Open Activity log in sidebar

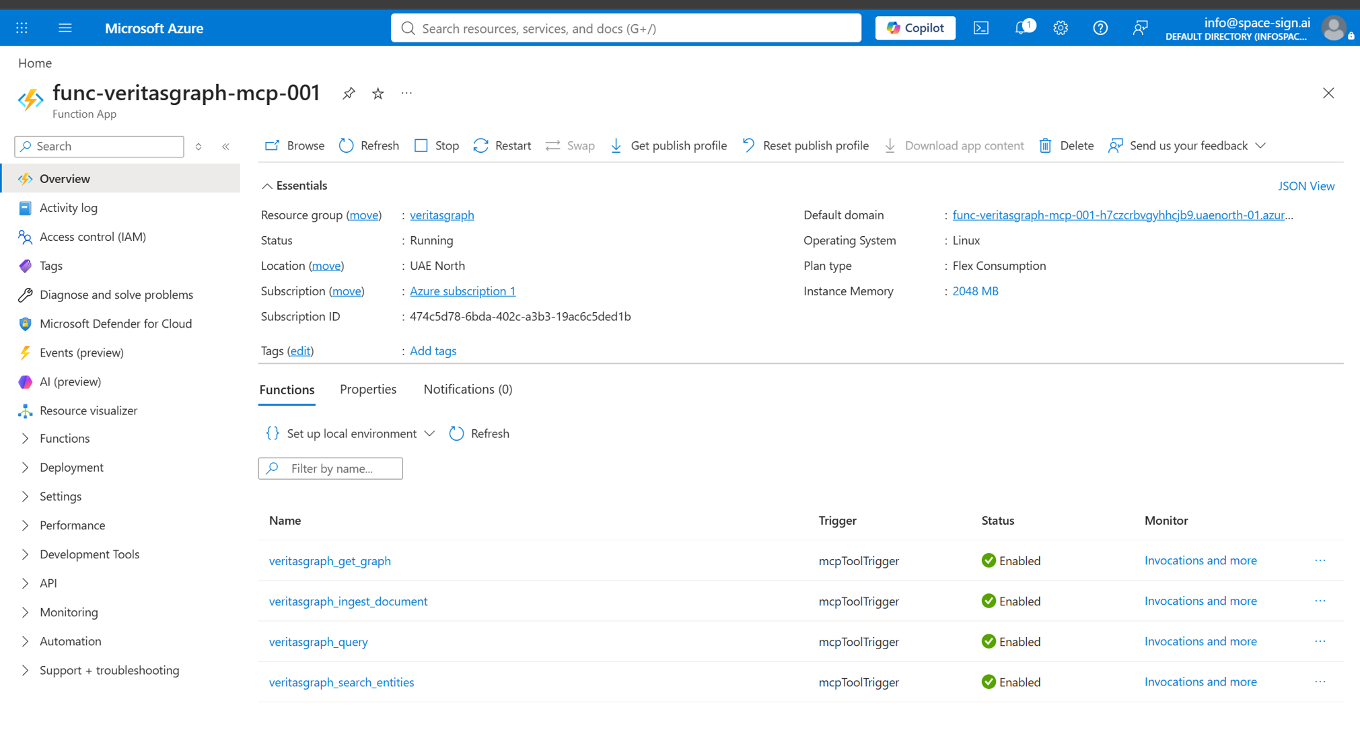[68, 208]
